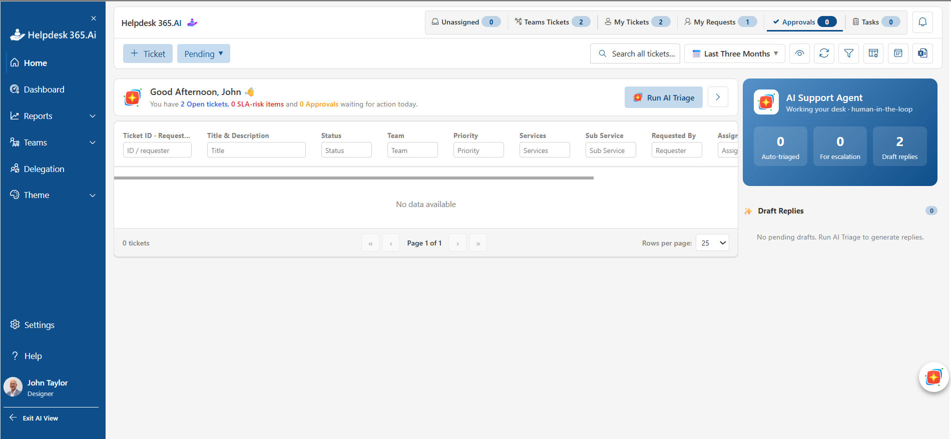Open the For escalation count card
The height and width of the screenshot is (439, 951).
click(x=840, y=146)
